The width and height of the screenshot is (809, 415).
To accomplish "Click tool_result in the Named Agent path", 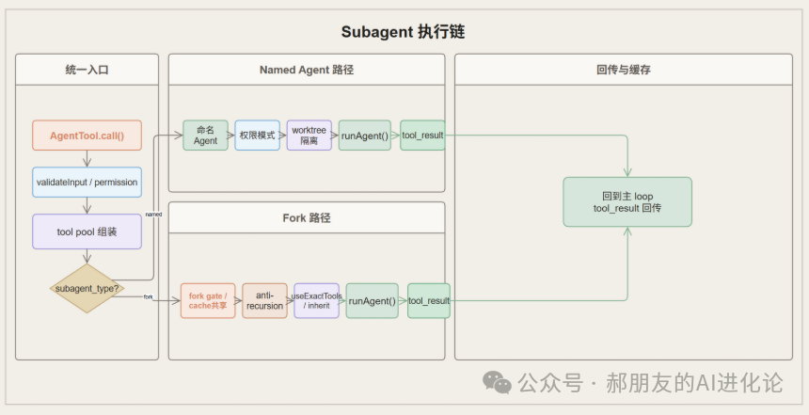I will [422, 136].
